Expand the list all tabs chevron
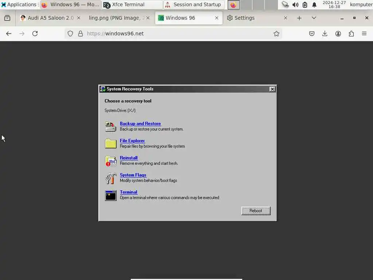This screenshot has width=373, height=280. (314, 18)
